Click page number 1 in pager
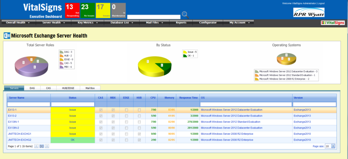The image size is (348, 159). pyautogui.click(x=42, y=146)
